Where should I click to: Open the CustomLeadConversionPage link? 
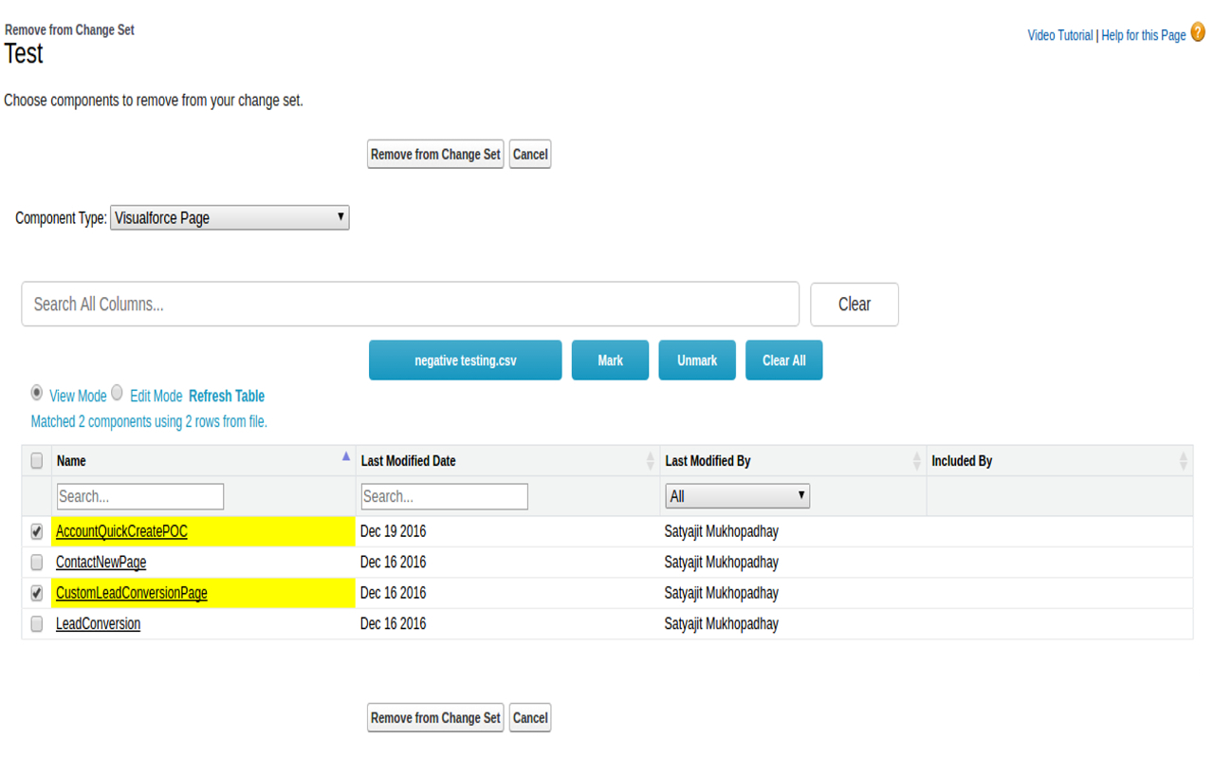coord(132,593)
